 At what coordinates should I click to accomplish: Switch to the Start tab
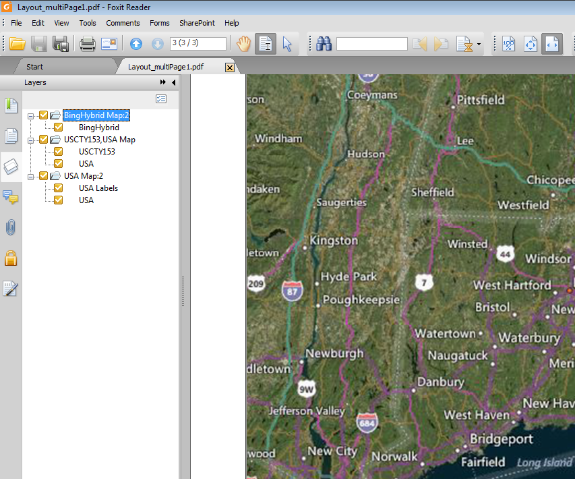click(35, 67)
